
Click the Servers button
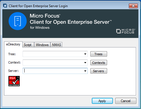click(99, 71)
